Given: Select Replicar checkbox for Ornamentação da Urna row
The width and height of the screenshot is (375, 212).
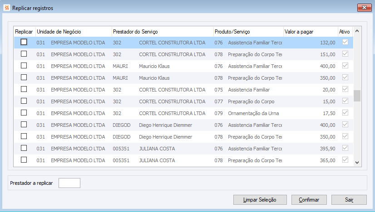Looking at the screenshot, I should pyautogui.click(x=24, y=113).
